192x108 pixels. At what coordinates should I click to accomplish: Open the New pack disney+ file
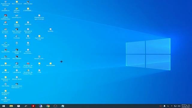(28, 31)
